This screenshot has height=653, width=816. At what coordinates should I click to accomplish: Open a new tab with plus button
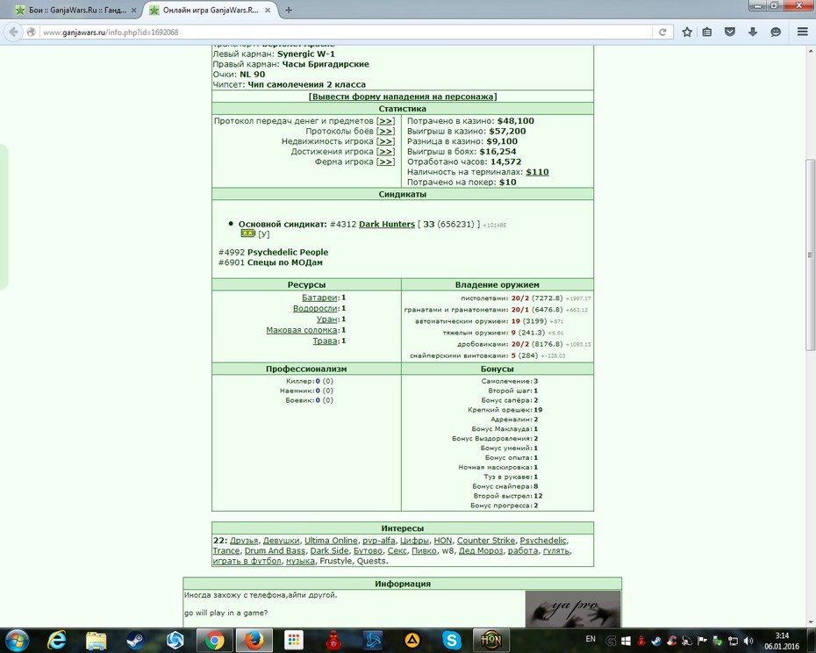coord(289,10)
